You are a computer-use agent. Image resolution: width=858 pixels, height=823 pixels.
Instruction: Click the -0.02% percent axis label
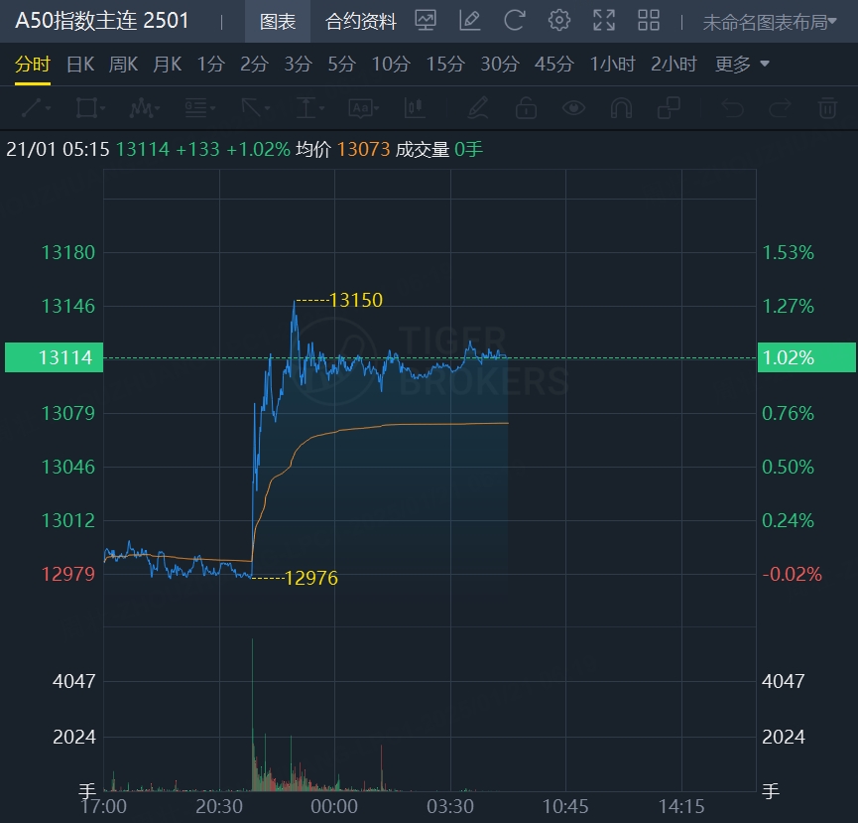pos(792,574)
